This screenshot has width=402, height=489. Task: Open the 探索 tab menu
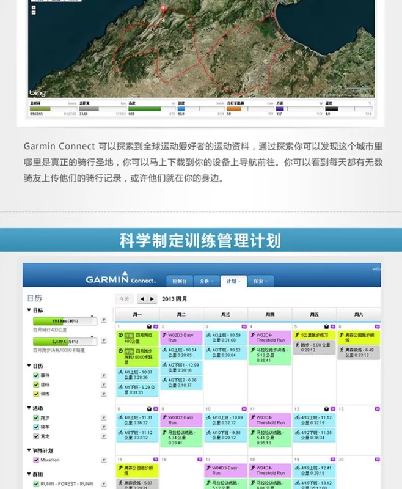260,281
